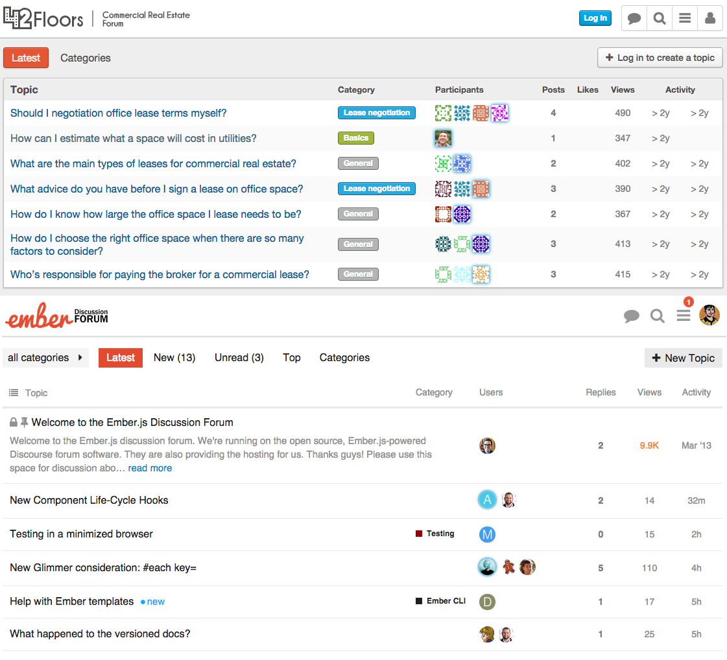Open 'Testing in a minimized browser' topic
Screen dimensions: 727x660
[x=81, y=534]
